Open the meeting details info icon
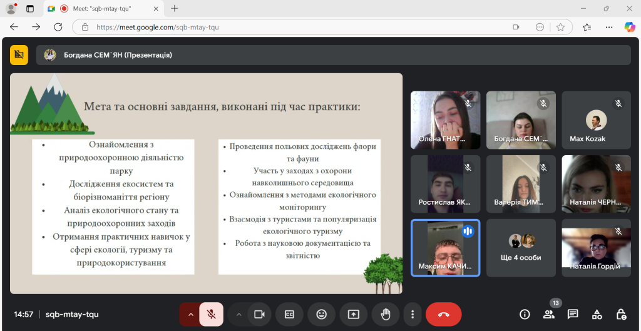 click(x=525, y=314)
